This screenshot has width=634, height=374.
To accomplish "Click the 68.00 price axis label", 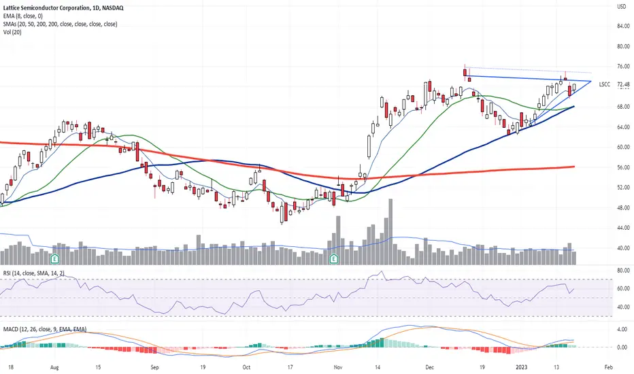I will pos(624,107).
